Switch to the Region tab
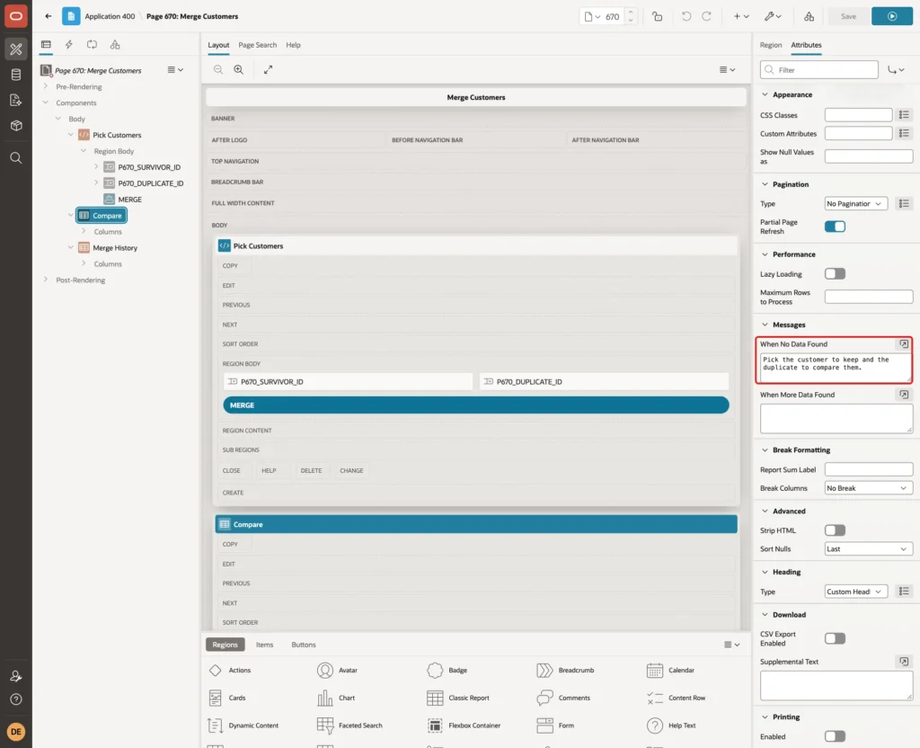 pyautogui.click(x=770, y=45)
